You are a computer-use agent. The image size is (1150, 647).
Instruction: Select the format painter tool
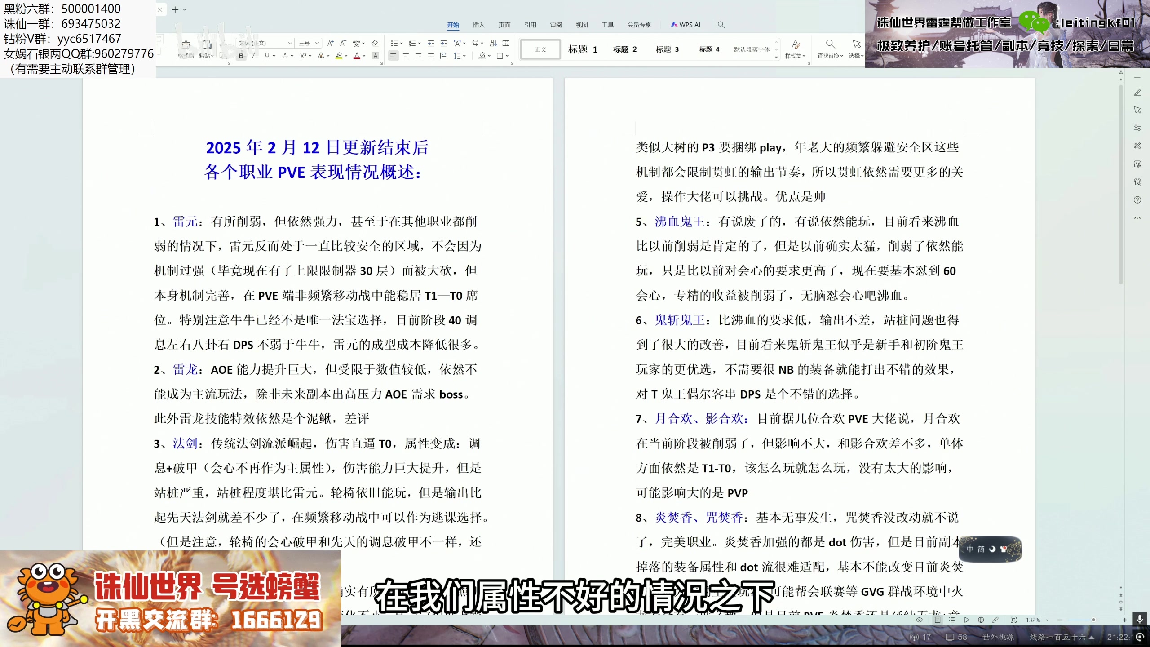click(x=186, y=49)
